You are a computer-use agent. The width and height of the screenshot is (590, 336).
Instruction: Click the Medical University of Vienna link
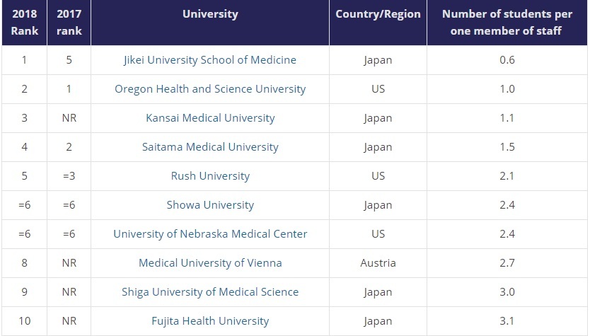210,263
